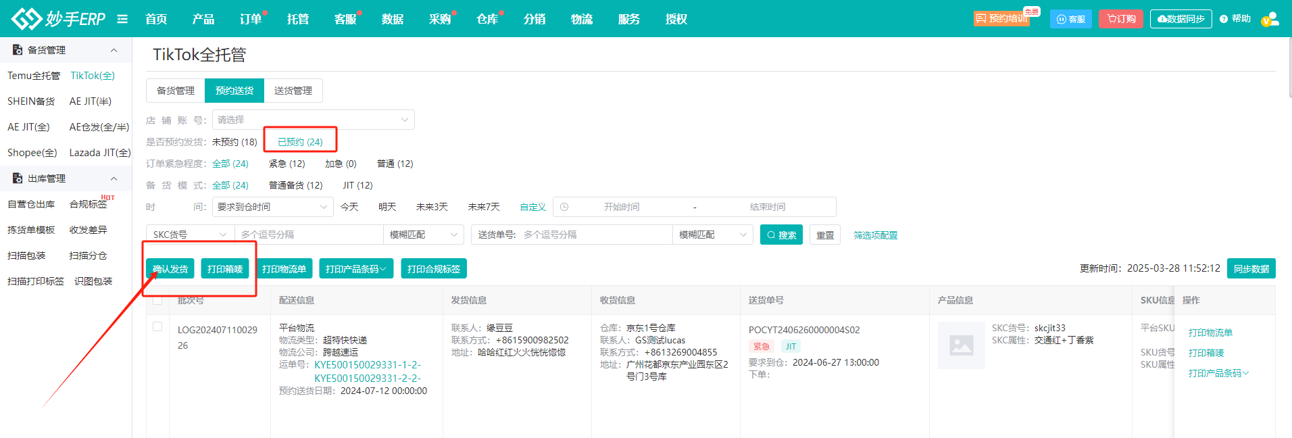
Task: Click the 打印箱唛 row action link
Action: (1206, 353)
